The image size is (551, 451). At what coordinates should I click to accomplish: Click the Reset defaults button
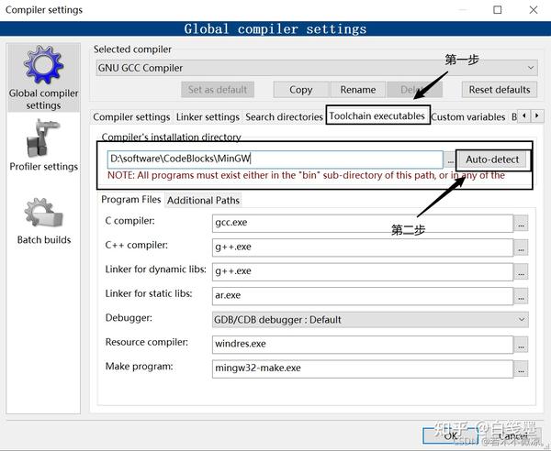[500, 90]
